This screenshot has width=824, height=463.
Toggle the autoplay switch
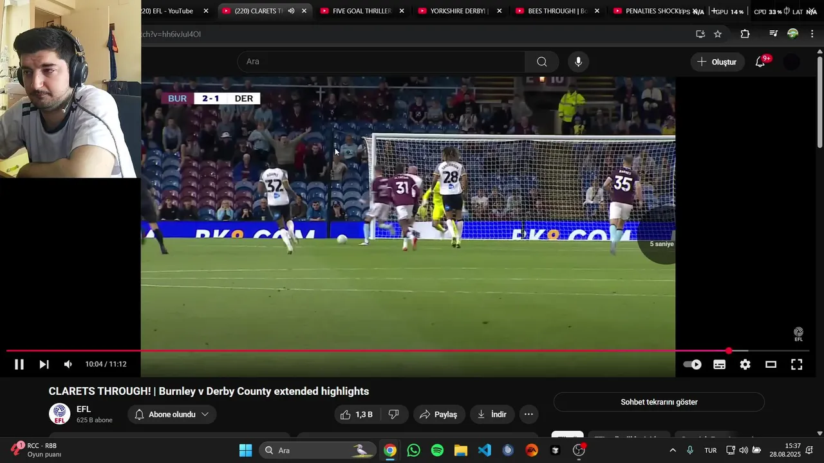693,365
